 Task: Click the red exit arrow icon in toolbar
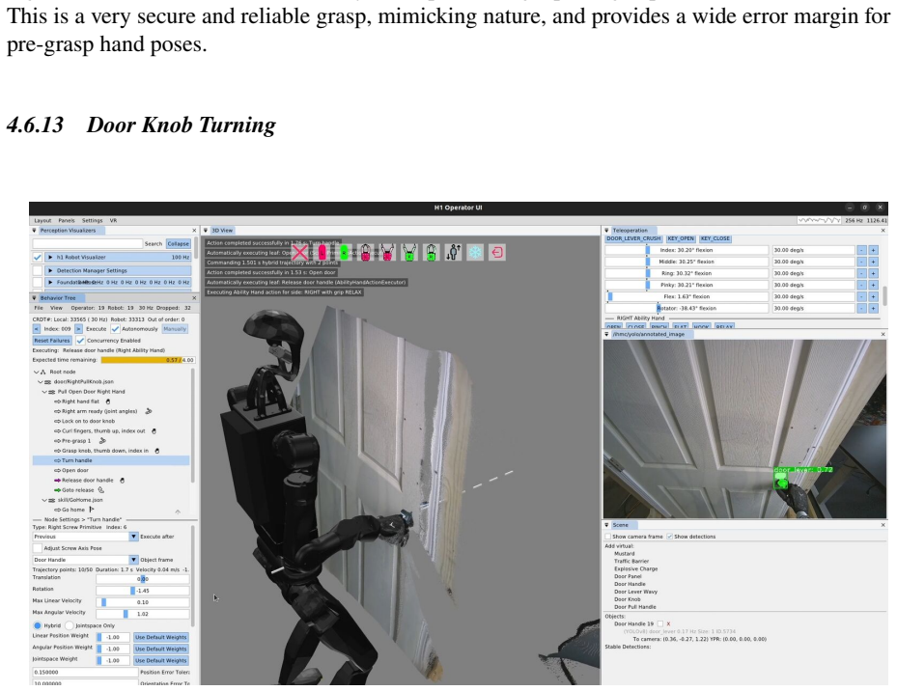(x=497, y=252)
